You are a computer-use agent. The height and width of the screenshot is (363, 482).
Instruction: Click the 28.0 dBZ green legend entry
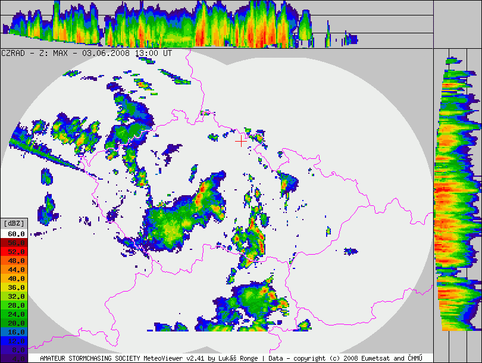point(14,305)
